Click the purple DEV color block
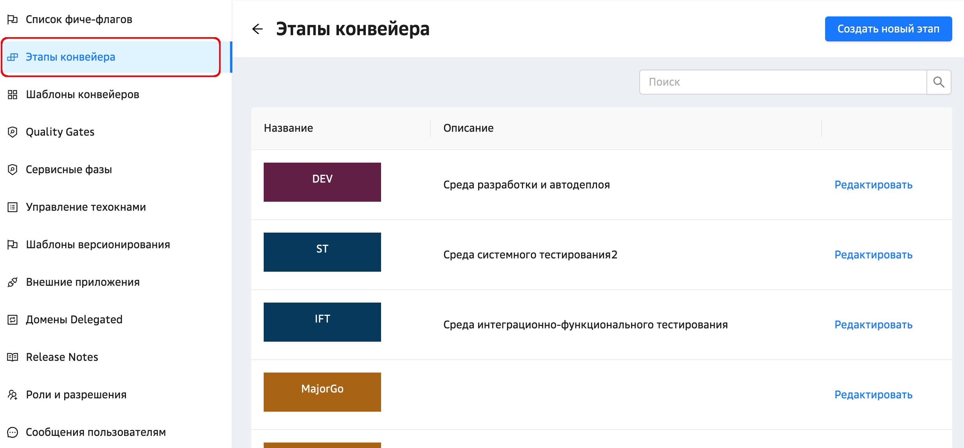 click(x=322, y=182)
